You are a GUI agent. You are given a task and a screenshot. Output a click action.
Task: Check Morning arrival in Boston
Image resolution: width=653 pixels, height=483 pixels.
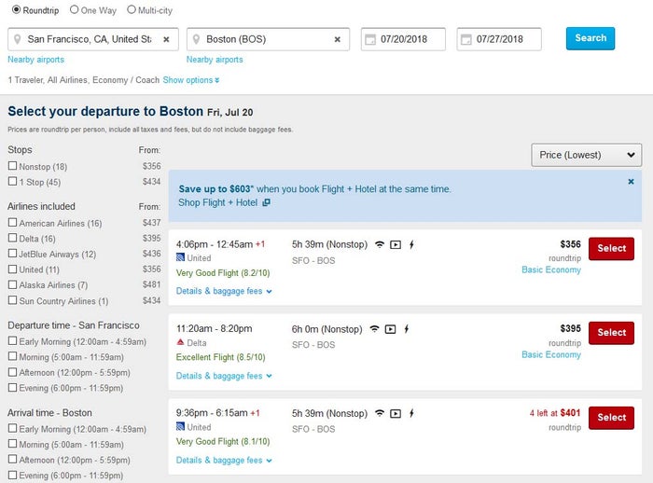pyautogui.click(x=12, y=444)
